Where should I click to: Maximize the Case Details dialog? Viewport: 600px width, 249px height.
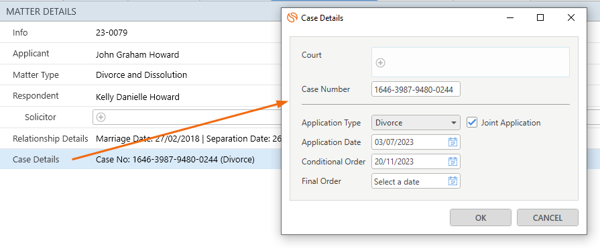pyautogui.click(x=540, y=17)
